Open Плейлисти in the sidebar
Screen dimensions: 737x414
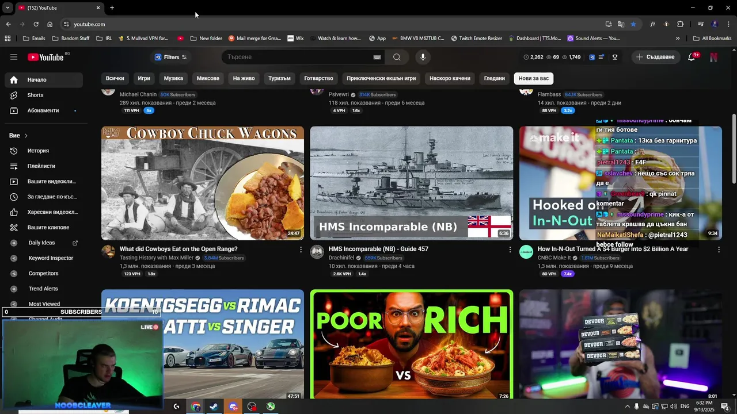[44, 166]
